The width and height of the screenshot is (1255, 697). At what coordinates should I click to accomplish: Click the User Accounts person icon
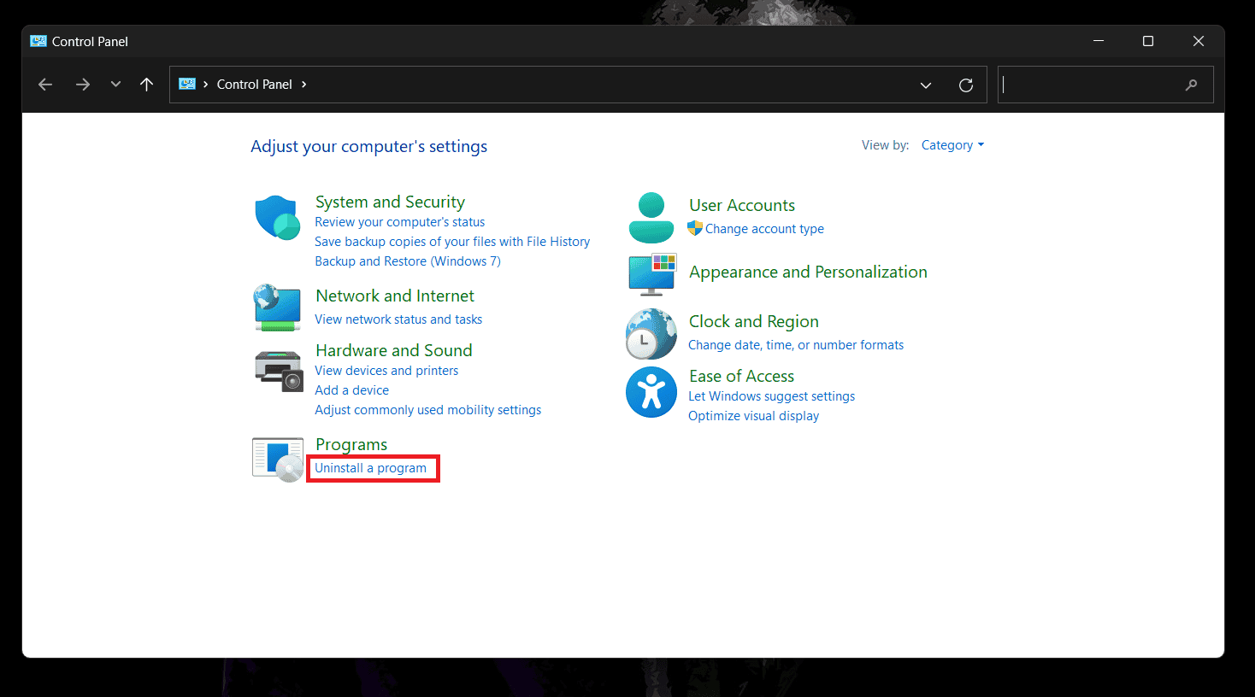pyautogui.click(x=651, y=218)
